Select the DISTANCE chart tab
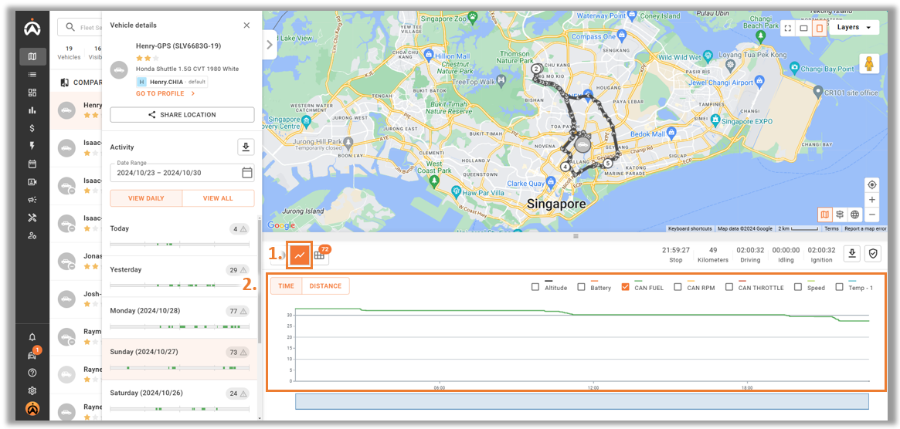This screenshot has height=429, width=900. pos(325,286)
